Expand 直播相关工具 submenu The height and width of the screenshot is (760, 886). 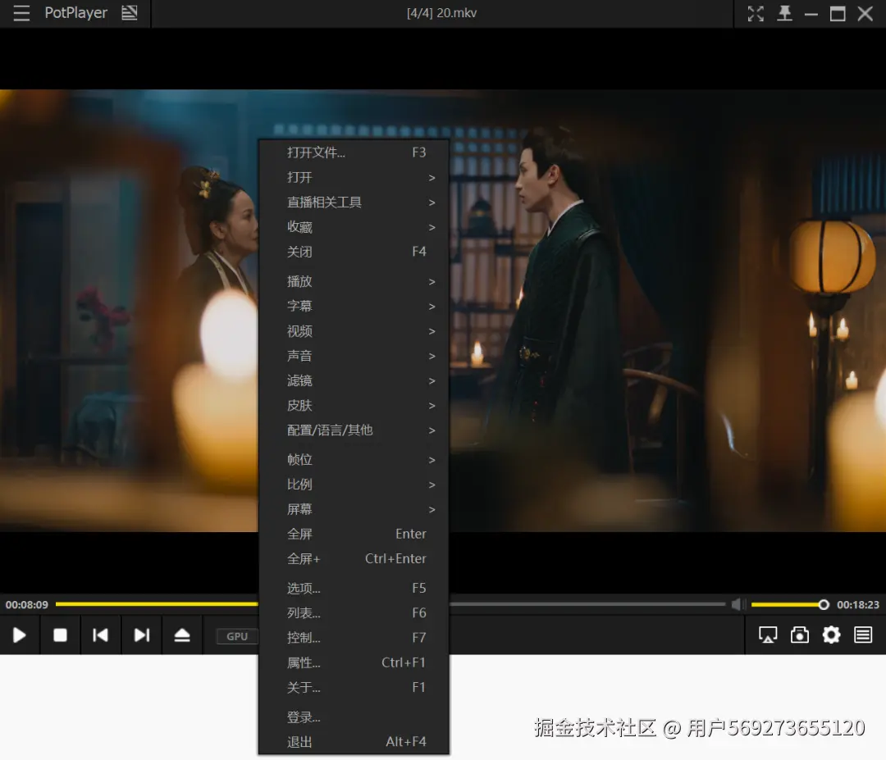tap(354, 203)
